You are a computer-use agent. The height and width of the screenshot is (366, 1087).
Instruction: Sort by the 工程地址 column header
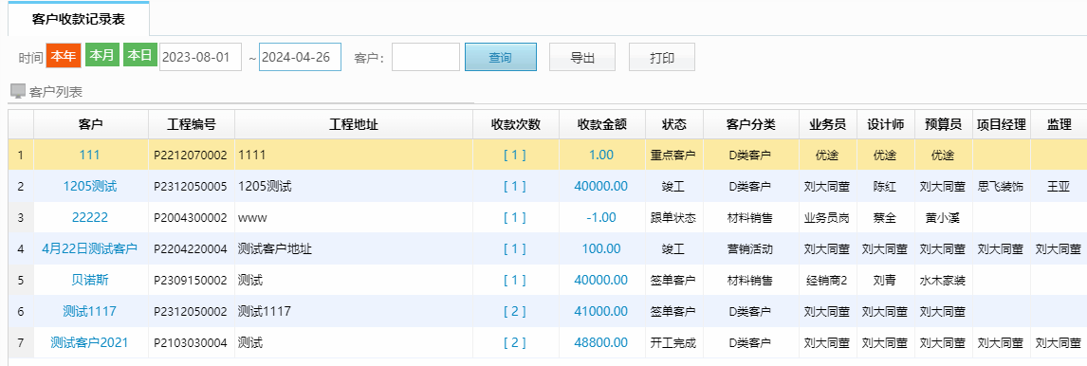[x=354, y=125]
